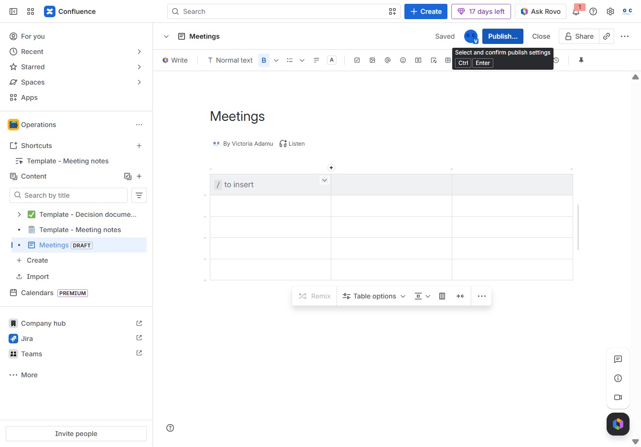Click the Listen audio icon
This screenshot has height=447, width=641.
(x=292, y=144)
